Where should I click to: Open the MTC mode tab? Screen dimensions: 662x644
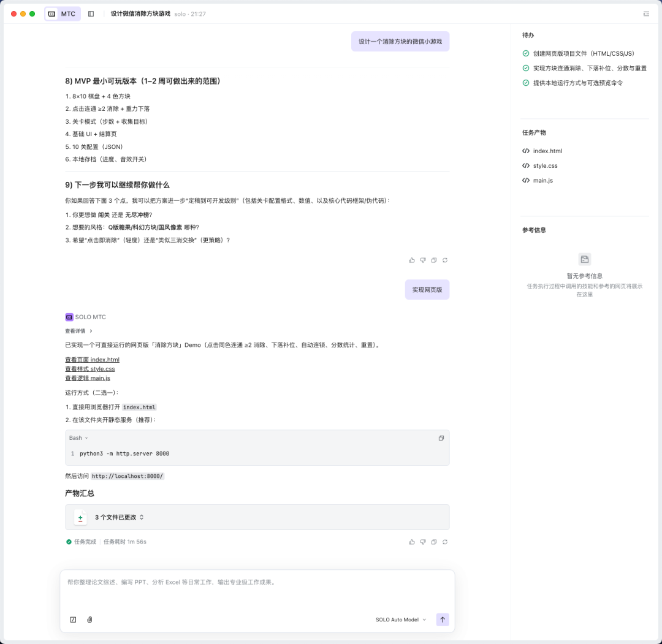click(63, 14)
